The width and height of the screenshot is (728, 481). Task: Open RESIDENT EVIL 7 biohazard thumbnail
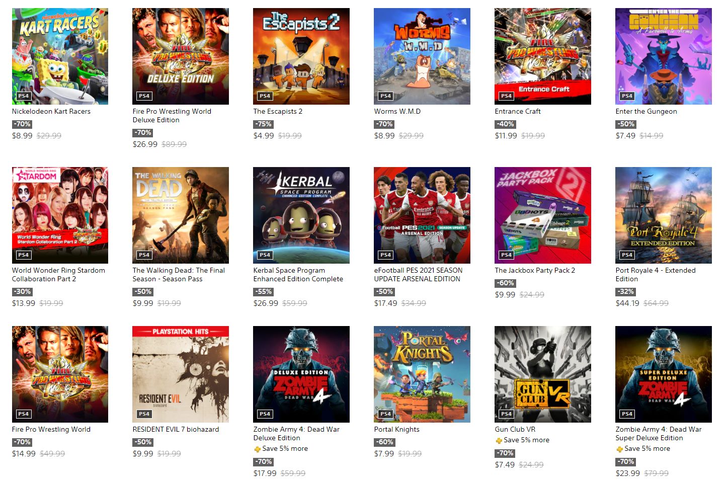click(x=181, y=374)
